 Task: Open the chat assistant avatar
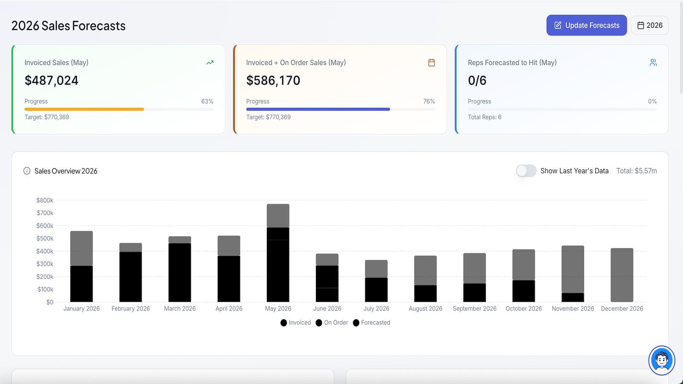(x=662, y=361)
